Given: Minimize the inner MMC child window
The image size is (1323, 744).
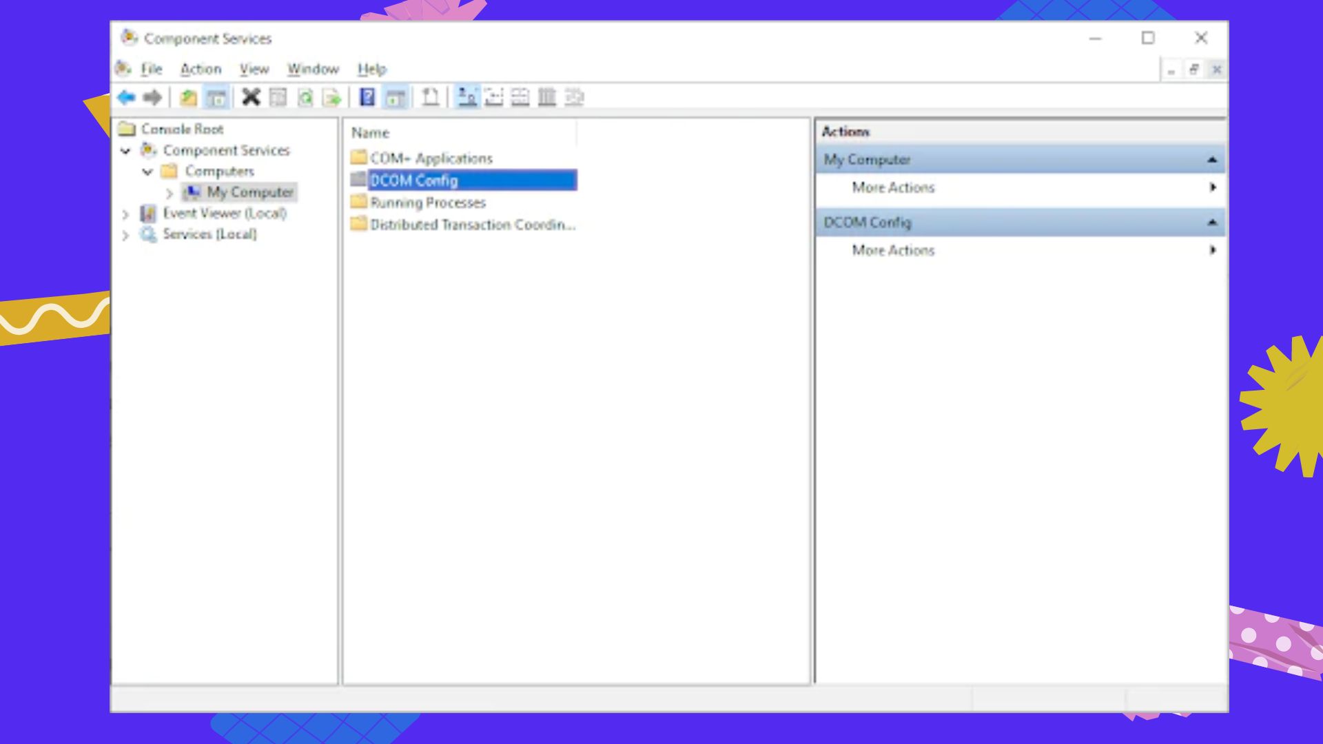Looking at the screenshot, I should 1171,70.
